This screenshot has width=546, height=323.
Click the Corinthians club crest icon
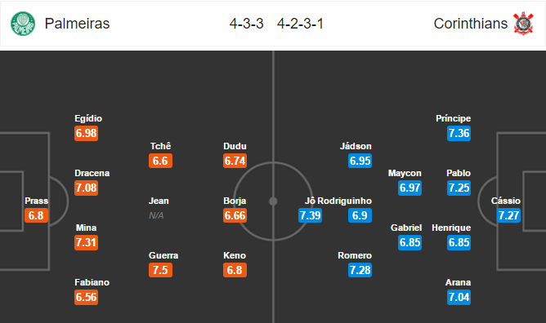tap(523, 24)
